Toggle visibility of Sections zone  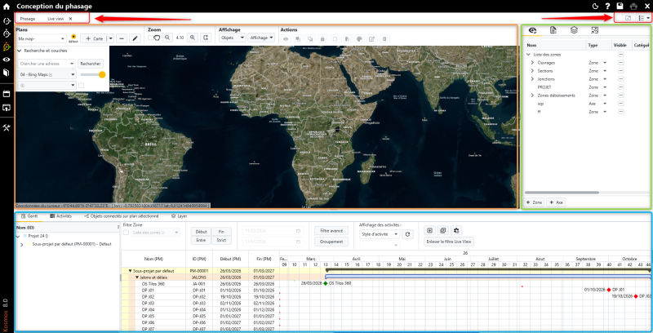pyautogui.click(x=620, y=70)
